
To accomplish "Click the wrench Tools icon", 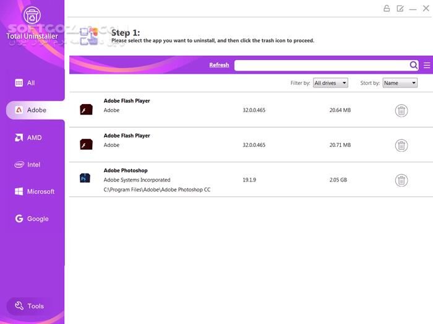I will pyautogui.click(x=19, y=306).
